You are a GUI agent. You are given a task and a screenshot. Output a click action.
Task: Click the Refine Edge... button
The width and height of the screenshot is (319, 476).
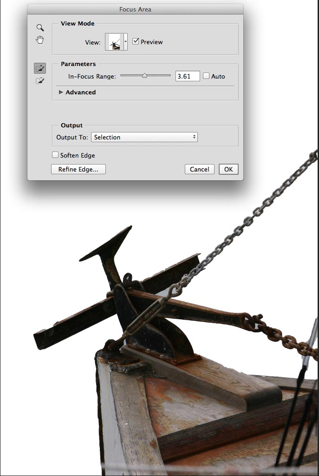click(x=78, y=169)
